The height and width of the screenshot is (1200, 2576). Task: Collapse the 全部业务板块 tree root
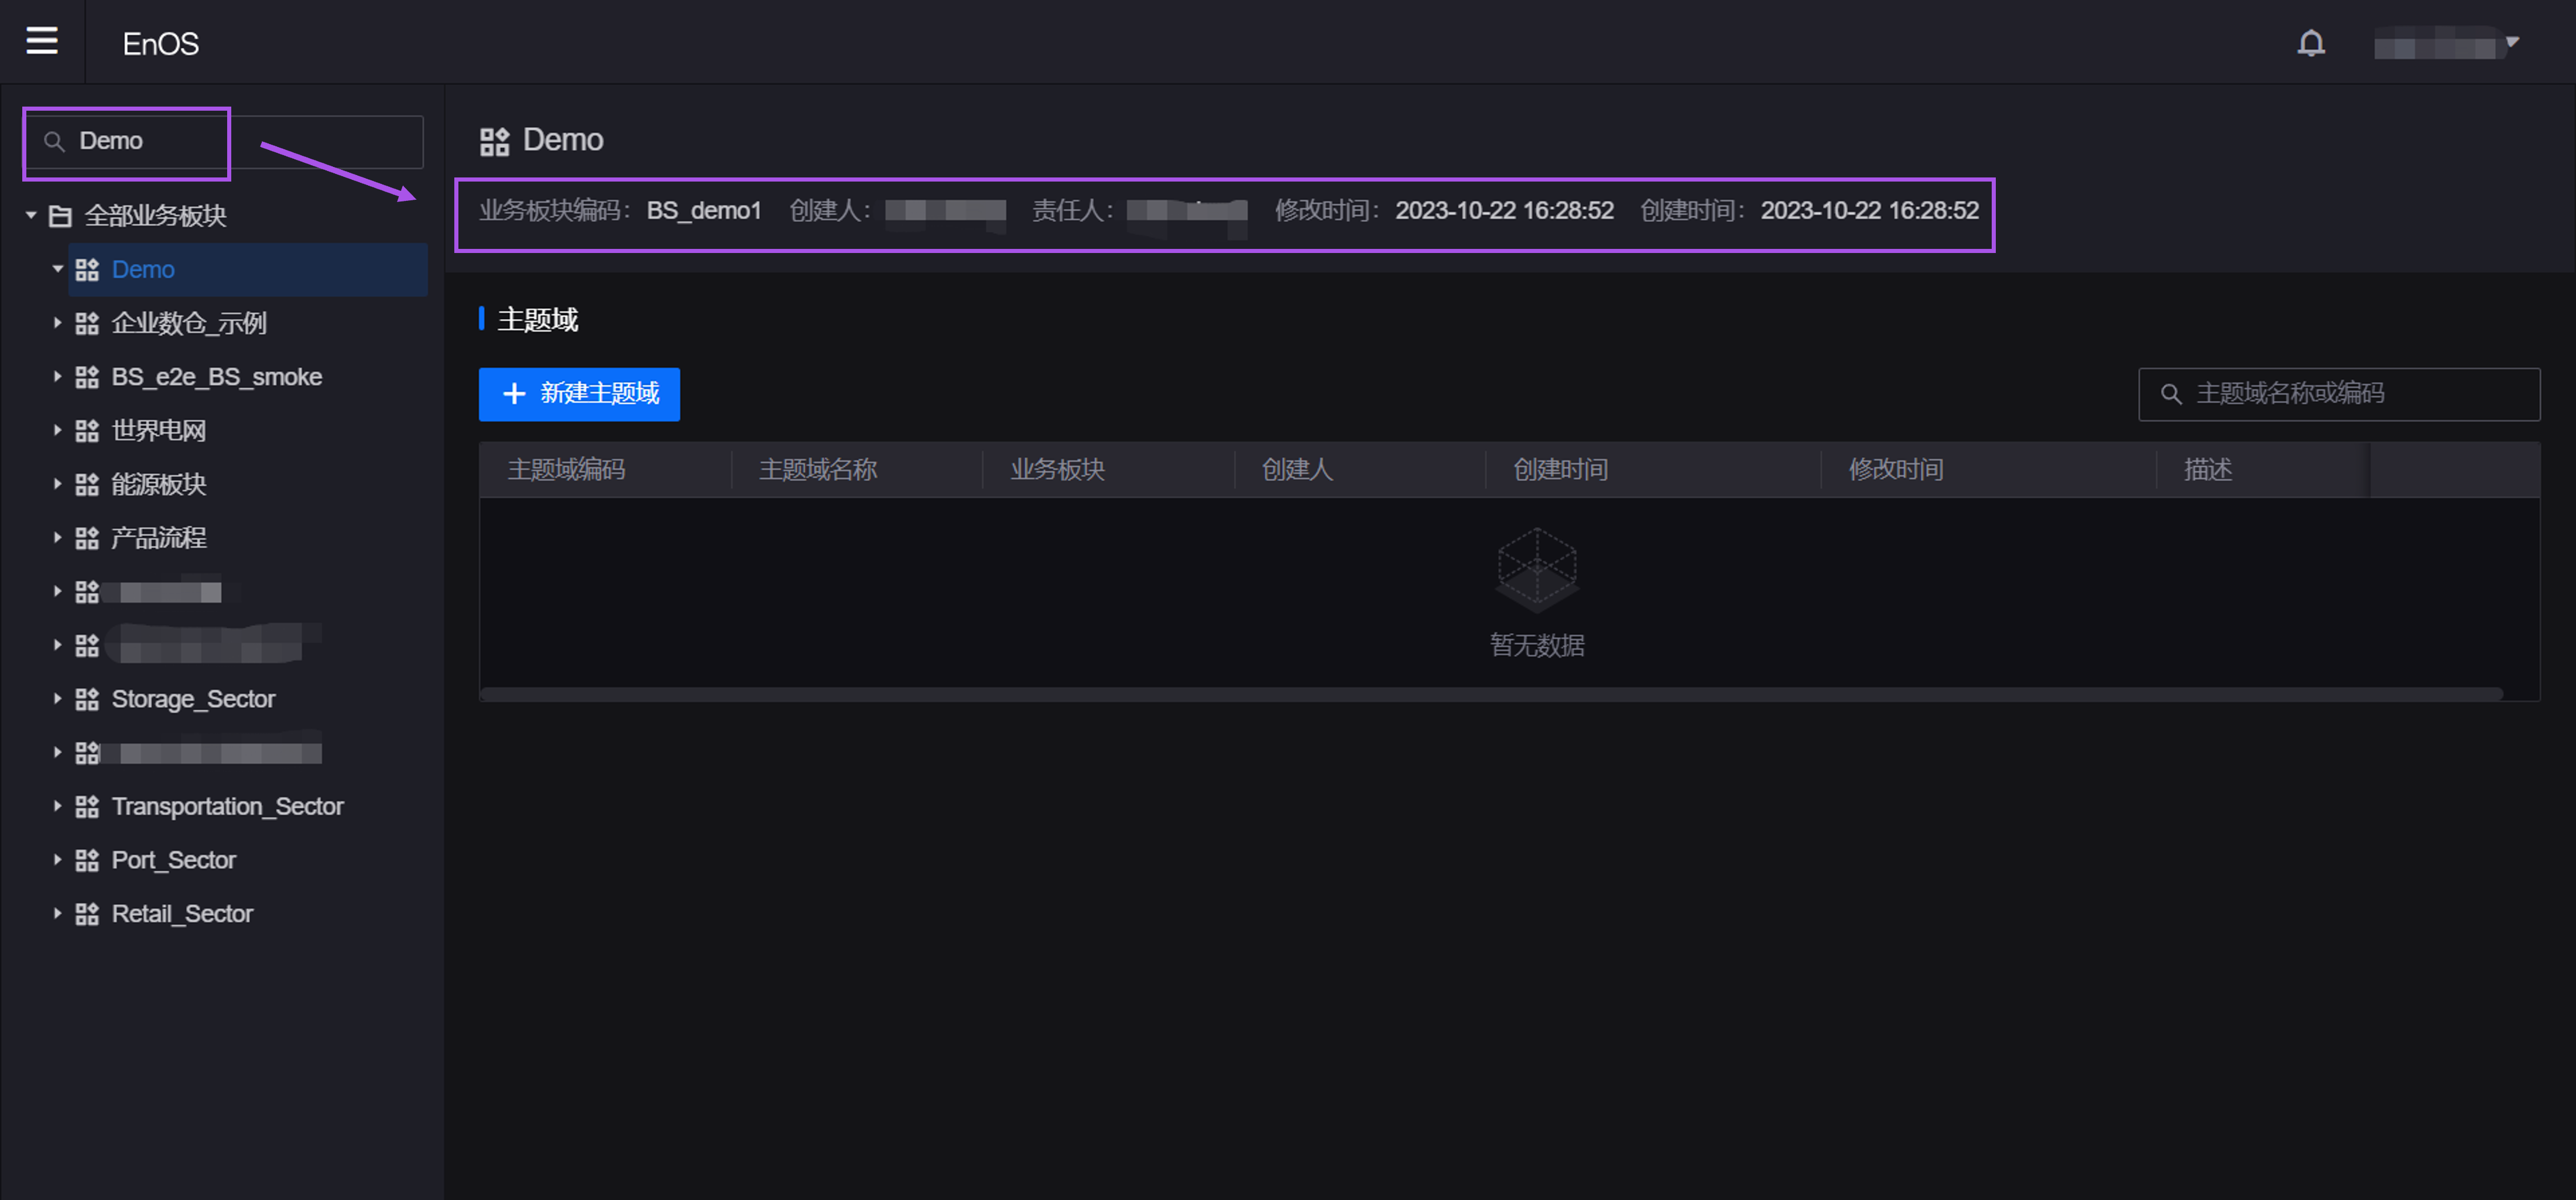coord(31,215)
